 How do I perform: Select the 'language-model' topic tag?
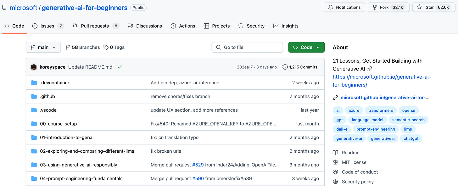pyautogui.click(x=367, y=120)
